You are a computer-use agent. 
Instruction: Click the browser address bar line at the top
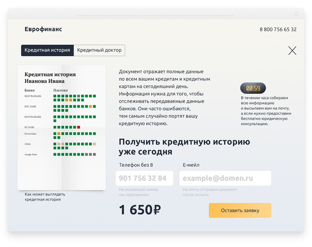coord(156,16)
